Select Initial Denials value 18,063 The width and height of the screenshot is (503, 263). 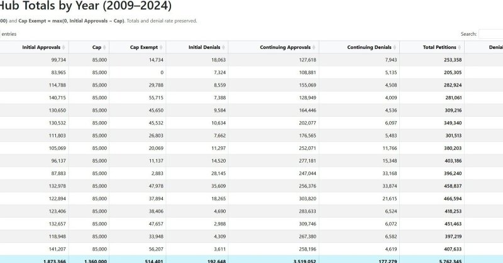[218, 60]
